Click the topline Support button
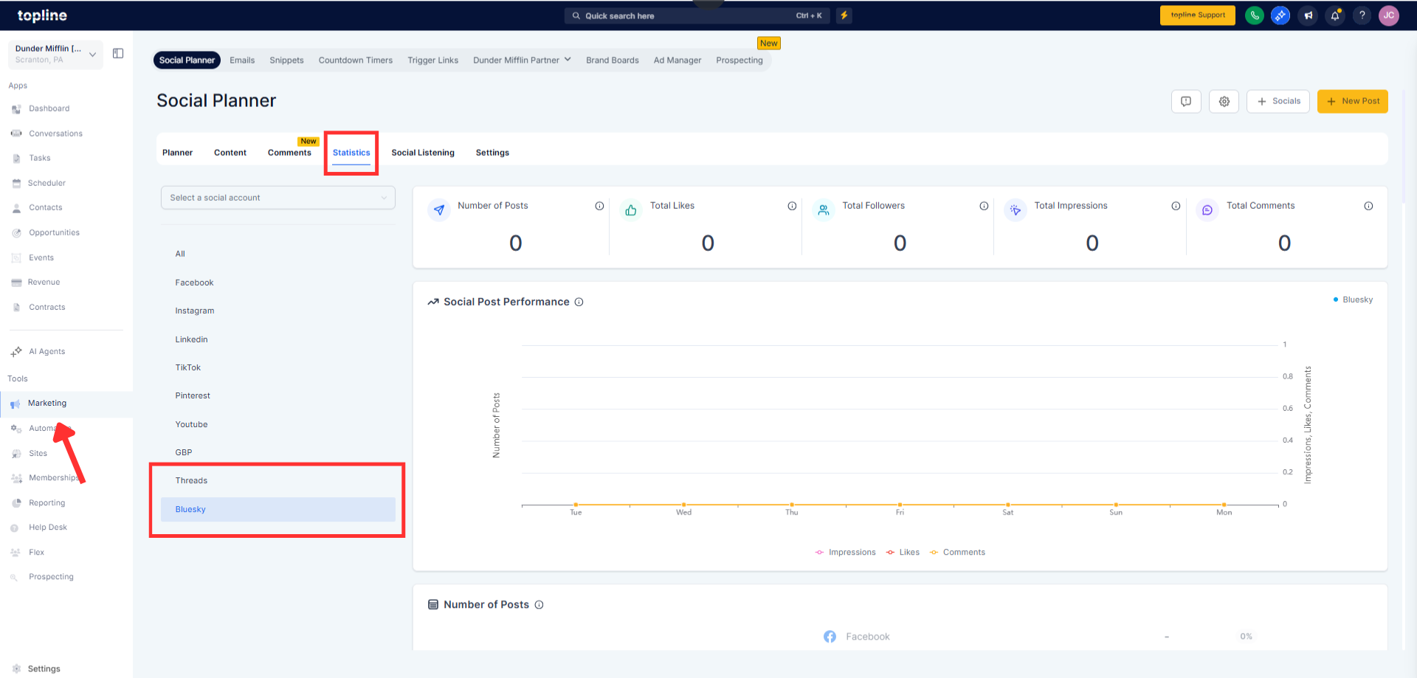Viewport: 1417px width, 678px height. pyautogui.click(x=1197, y=15)
